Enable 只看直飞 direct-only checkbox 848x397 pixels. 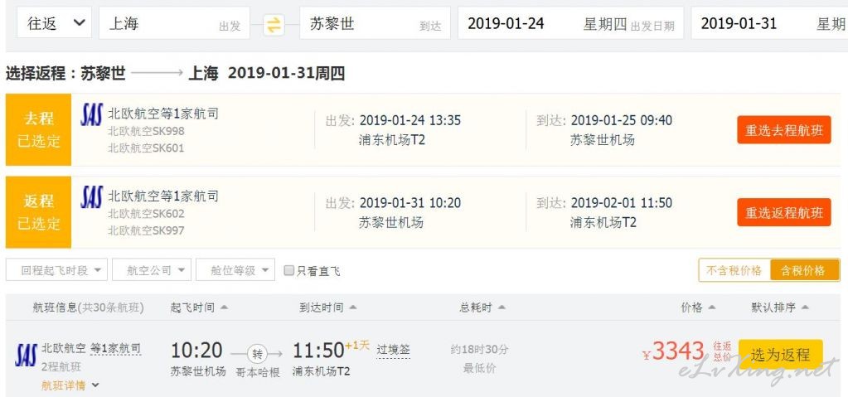(289, 270)
